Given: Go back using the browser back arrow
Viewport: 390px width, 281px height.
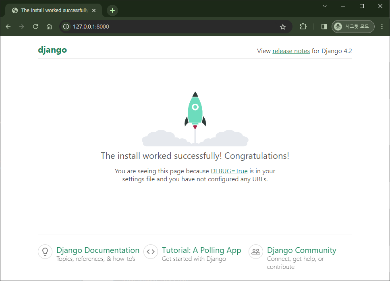Looking at the screenshot, I should [x=8, y=27].
